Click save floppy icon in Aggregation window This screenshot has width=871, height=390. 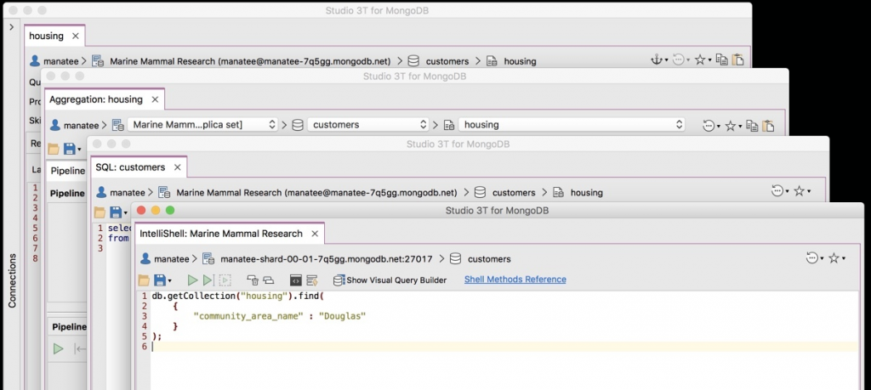(70, 149)
